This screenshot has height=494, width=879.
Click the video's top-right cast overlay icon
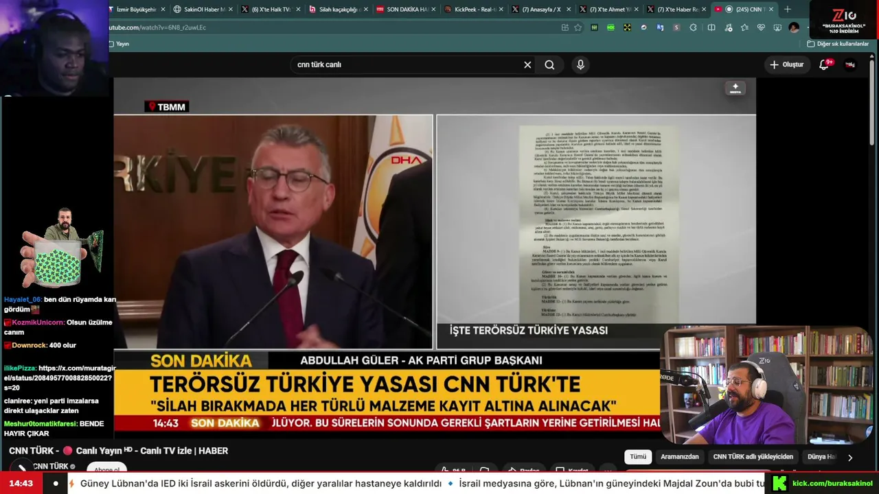735,89
